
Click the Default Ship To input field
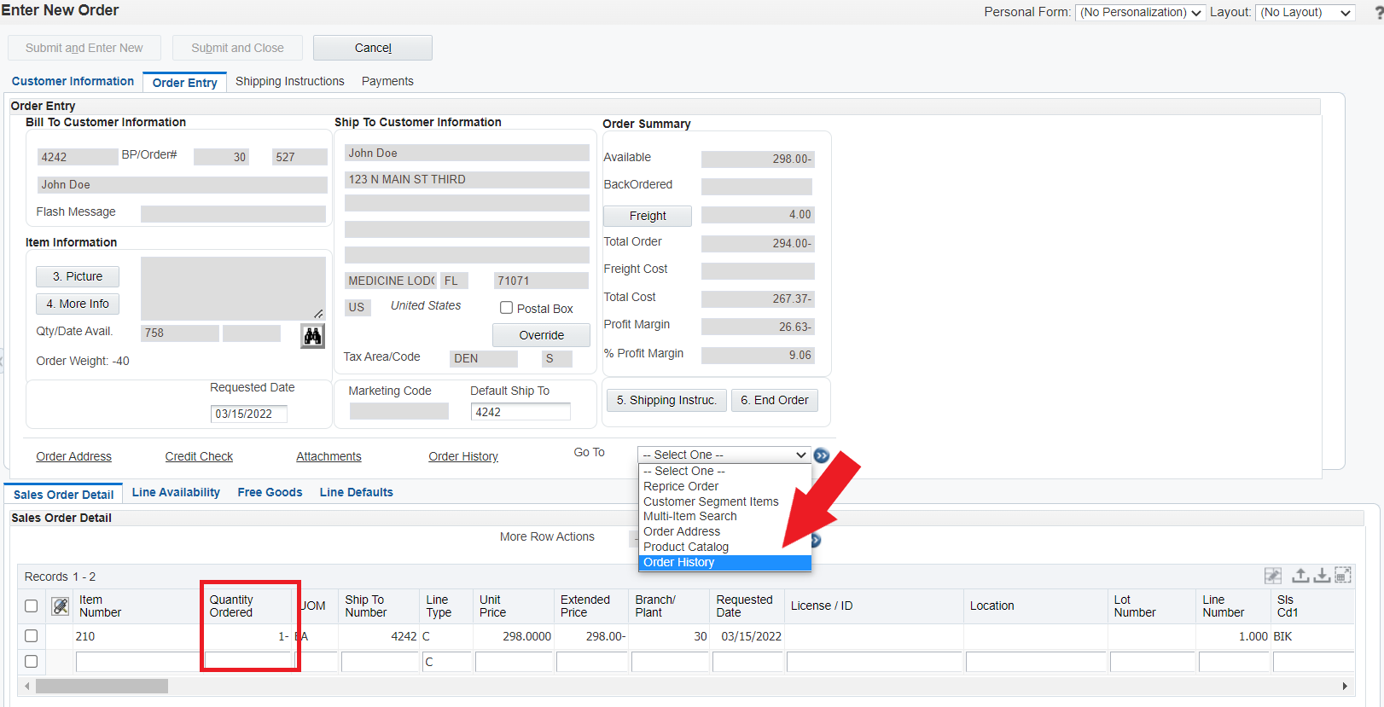coord(520,412)
